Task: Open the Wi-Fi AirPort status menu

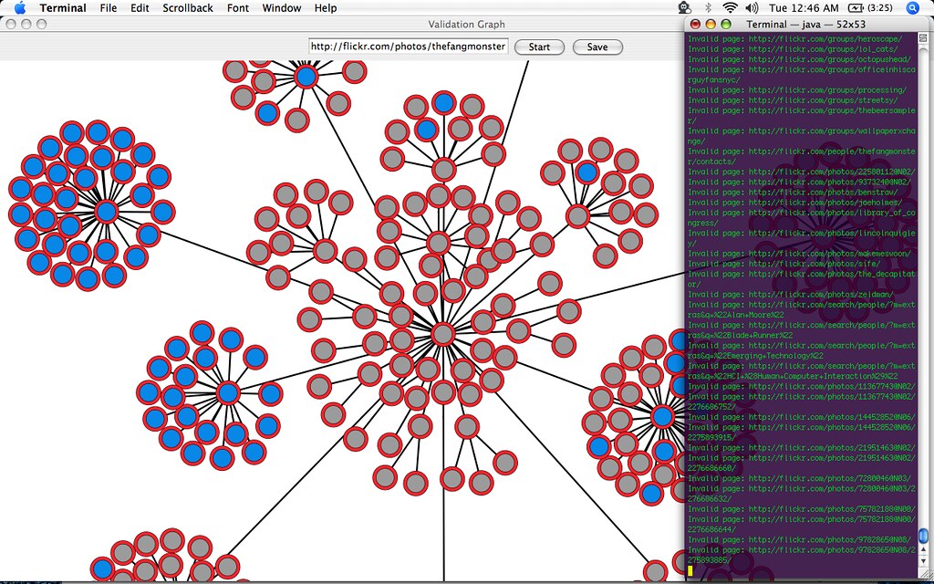Action: [730, 7]
